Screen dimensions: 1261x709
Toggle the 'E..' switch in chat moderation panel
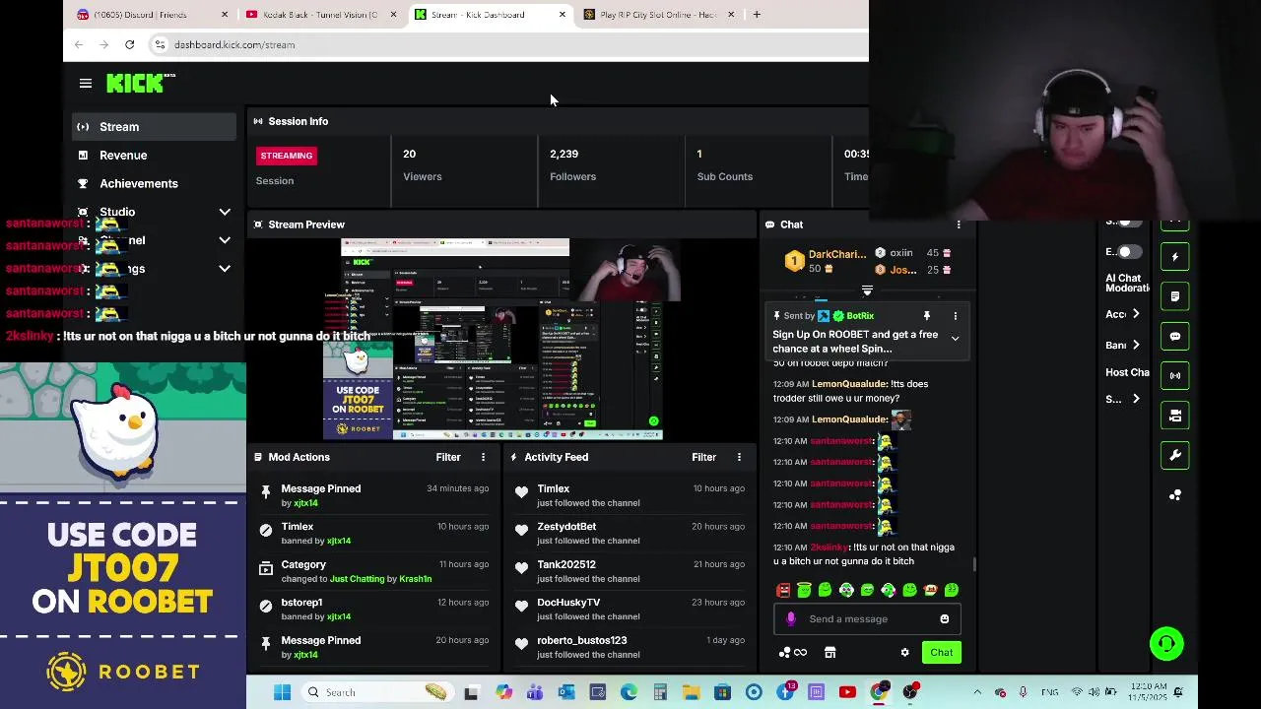1128,252
